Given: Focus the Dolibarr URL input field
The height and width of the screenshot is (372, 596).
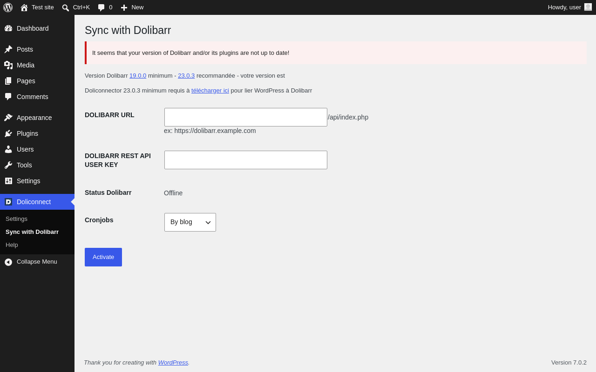Looking at the screenshot, I should pos(246,117).
